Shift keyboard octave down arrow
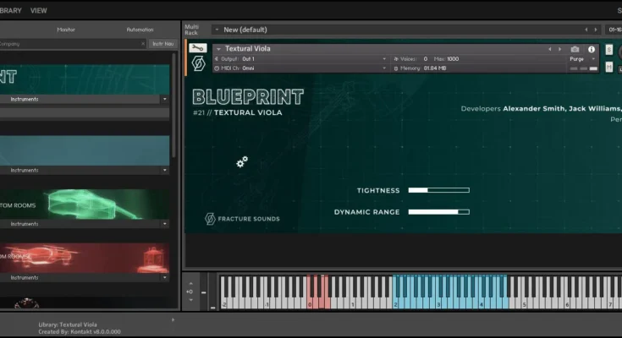This screenshot has height=338, width=622. pos(190,300)
